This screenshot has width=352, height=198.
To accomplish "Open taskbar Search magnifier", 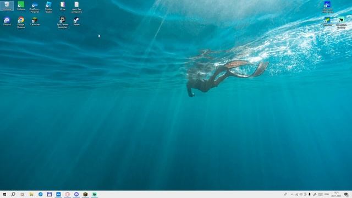I will [x=13, y=194].
